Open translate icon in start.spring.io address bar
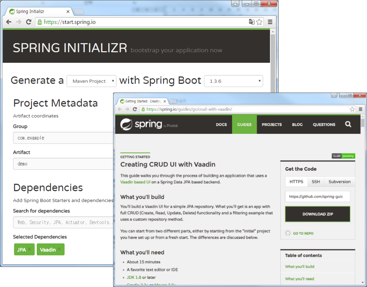Viewport: 367px width, 287px height. 251,22
